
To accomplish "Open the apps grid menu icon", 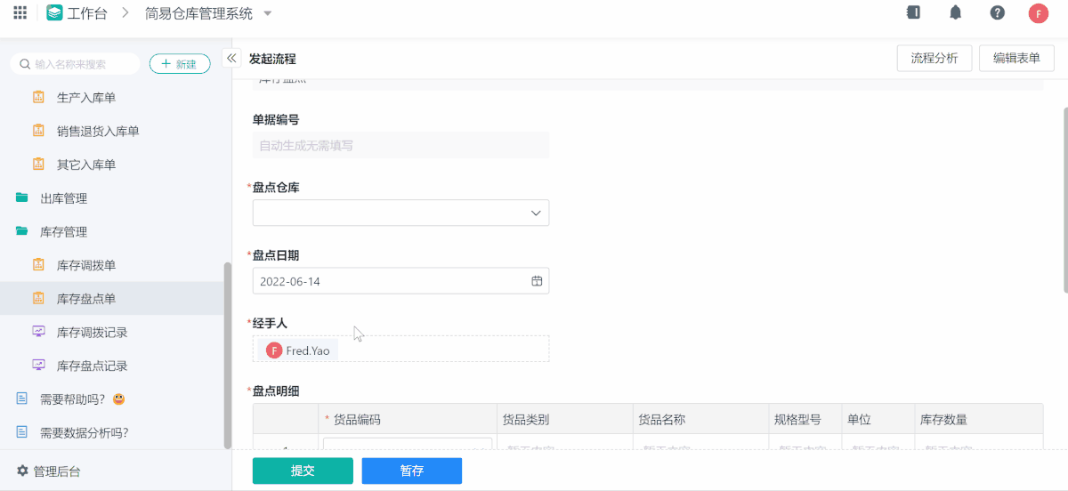I will (x=20, y=13).
